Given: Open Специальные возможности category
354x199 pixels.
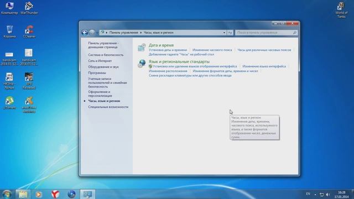Looking at the screenshot, I should (x=108, y=107).
